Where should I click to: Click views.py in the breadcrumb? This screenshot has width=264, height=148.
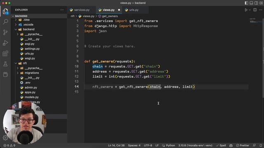click(88, 16)
